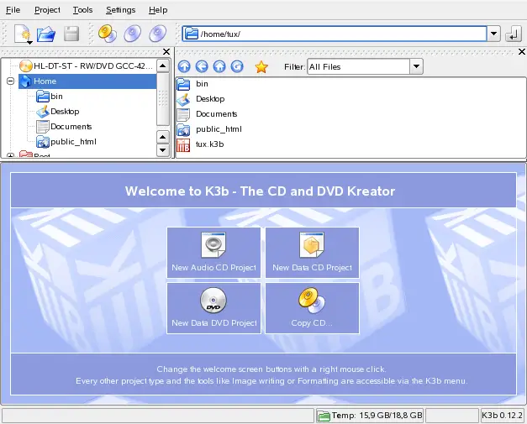Click the /home/tux/ location input field
This screenshot has height=424, width=527.
(x=336, y=34)
